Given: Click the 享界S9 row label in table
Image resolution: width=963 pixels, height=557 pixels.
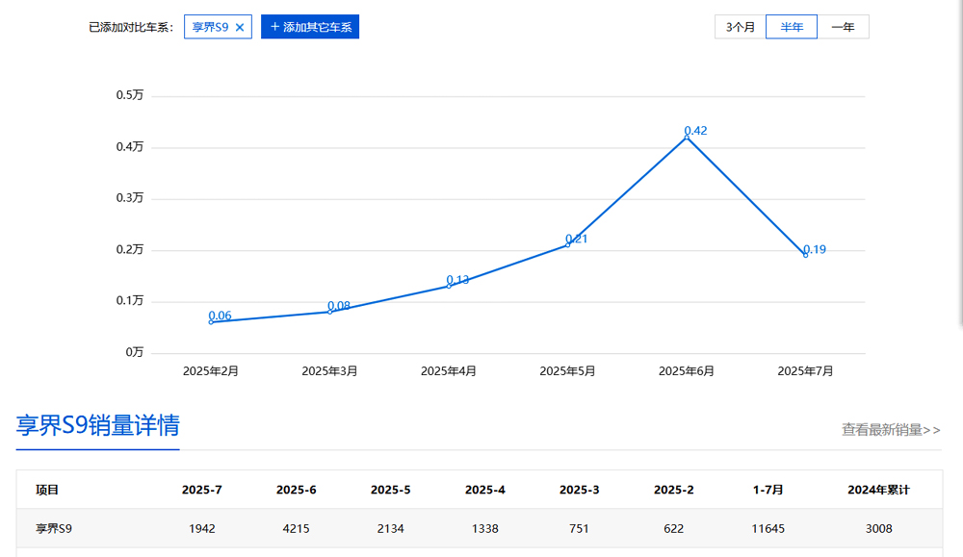Looking at the screenshot, I should click(x=54, y=529).
